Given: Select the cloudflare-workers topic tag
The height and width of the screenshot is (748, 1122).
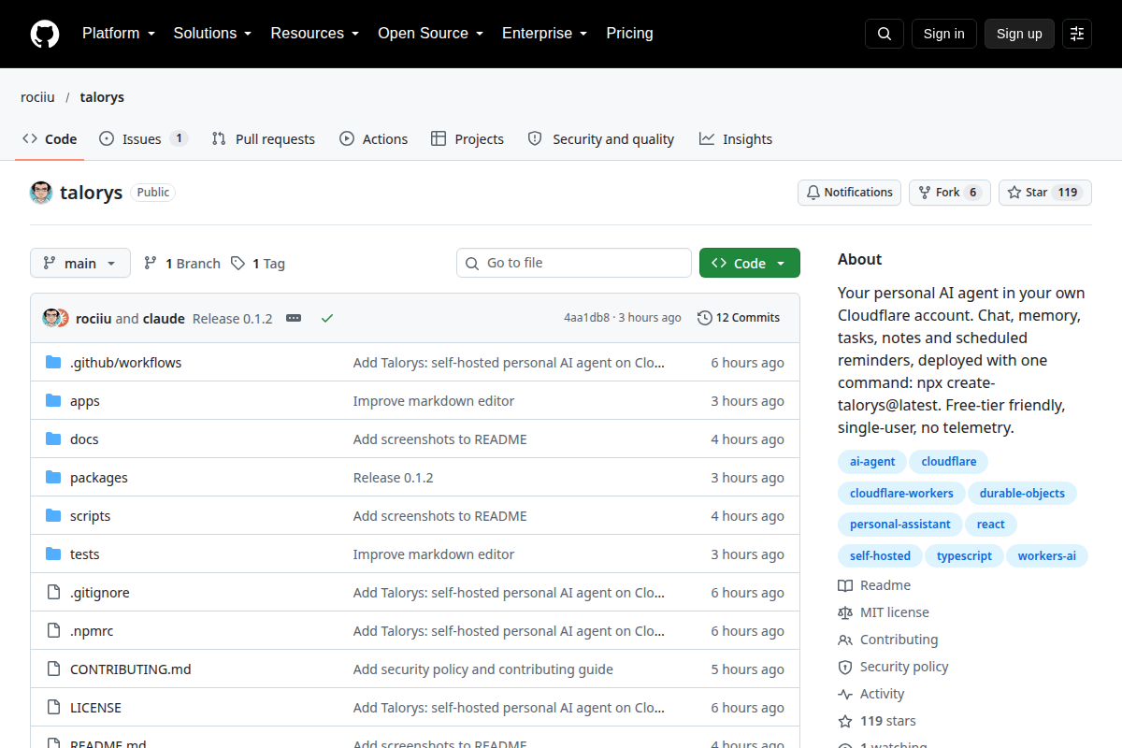Looking at the screenshot, I should tap(901, 494).
